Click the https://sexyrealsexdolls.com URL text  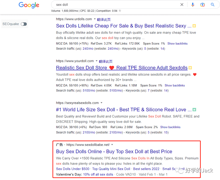[x=77, y=103]
